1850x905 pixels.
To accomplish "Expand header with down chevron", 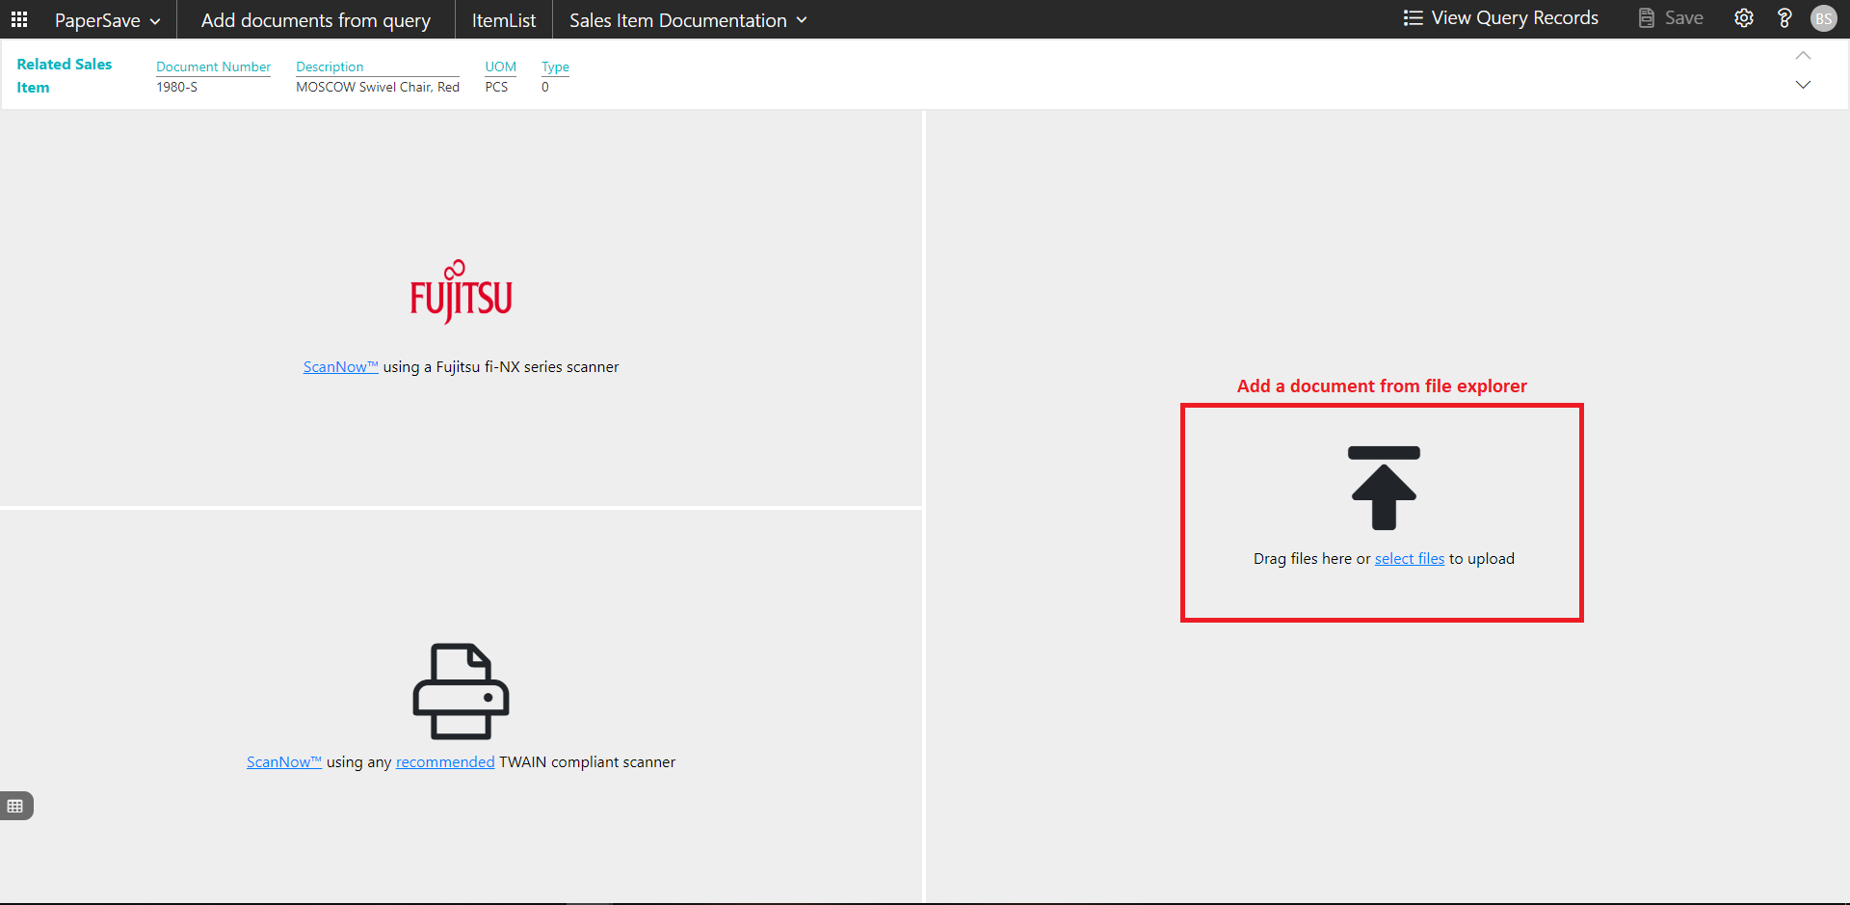I will 1803,85.
